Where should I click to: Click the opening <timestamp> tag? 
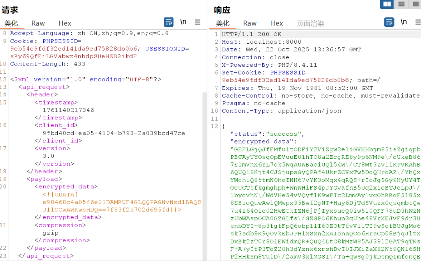(x=56, y=103)
